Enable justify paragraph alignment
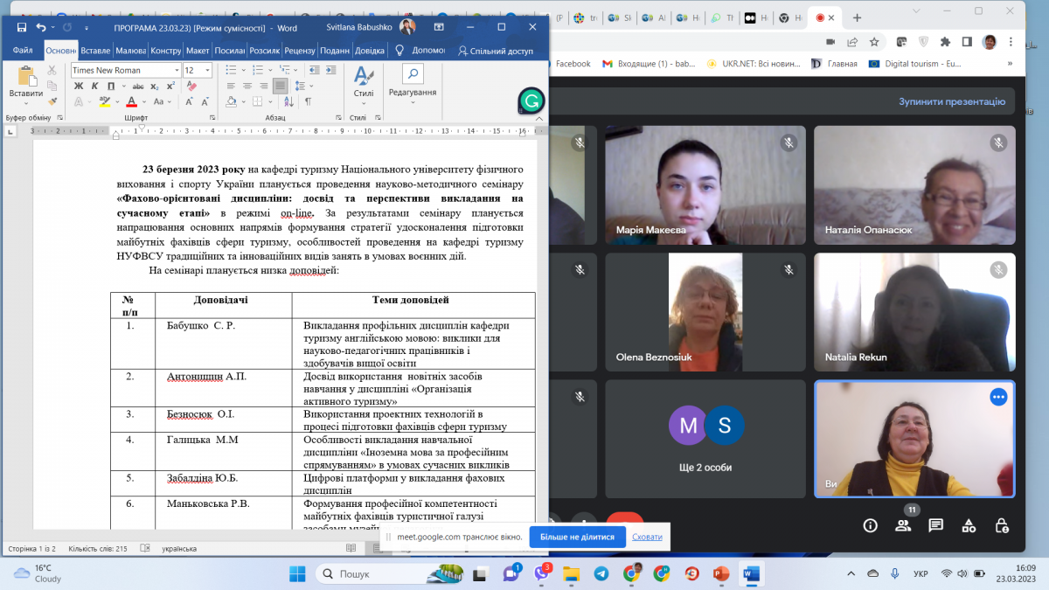 point(278,86)
